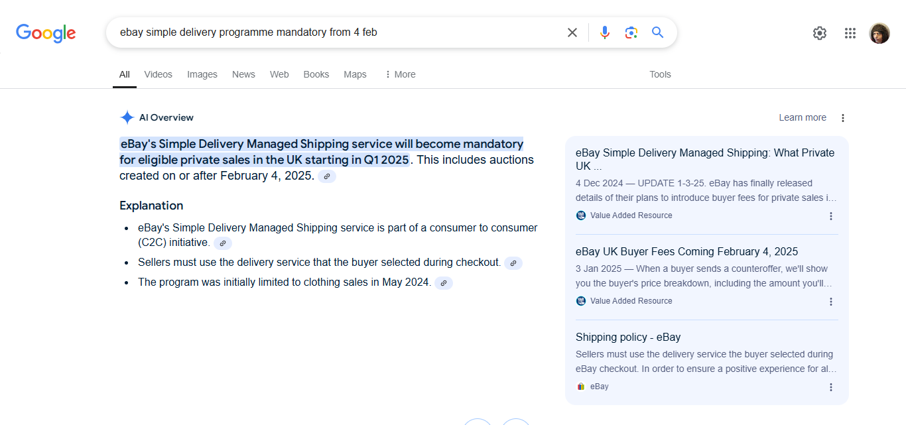Open source link after '(C2C) initiative'
Screen dimensions: 906x425
point(223,243)
